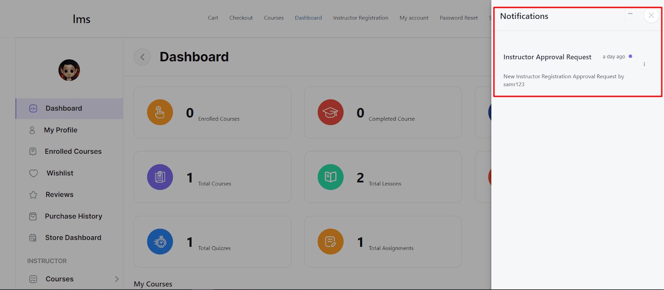Click the Reviews star icon in sidebar
This screenshot has width=664, height=290.
click(x=33, y=195)
